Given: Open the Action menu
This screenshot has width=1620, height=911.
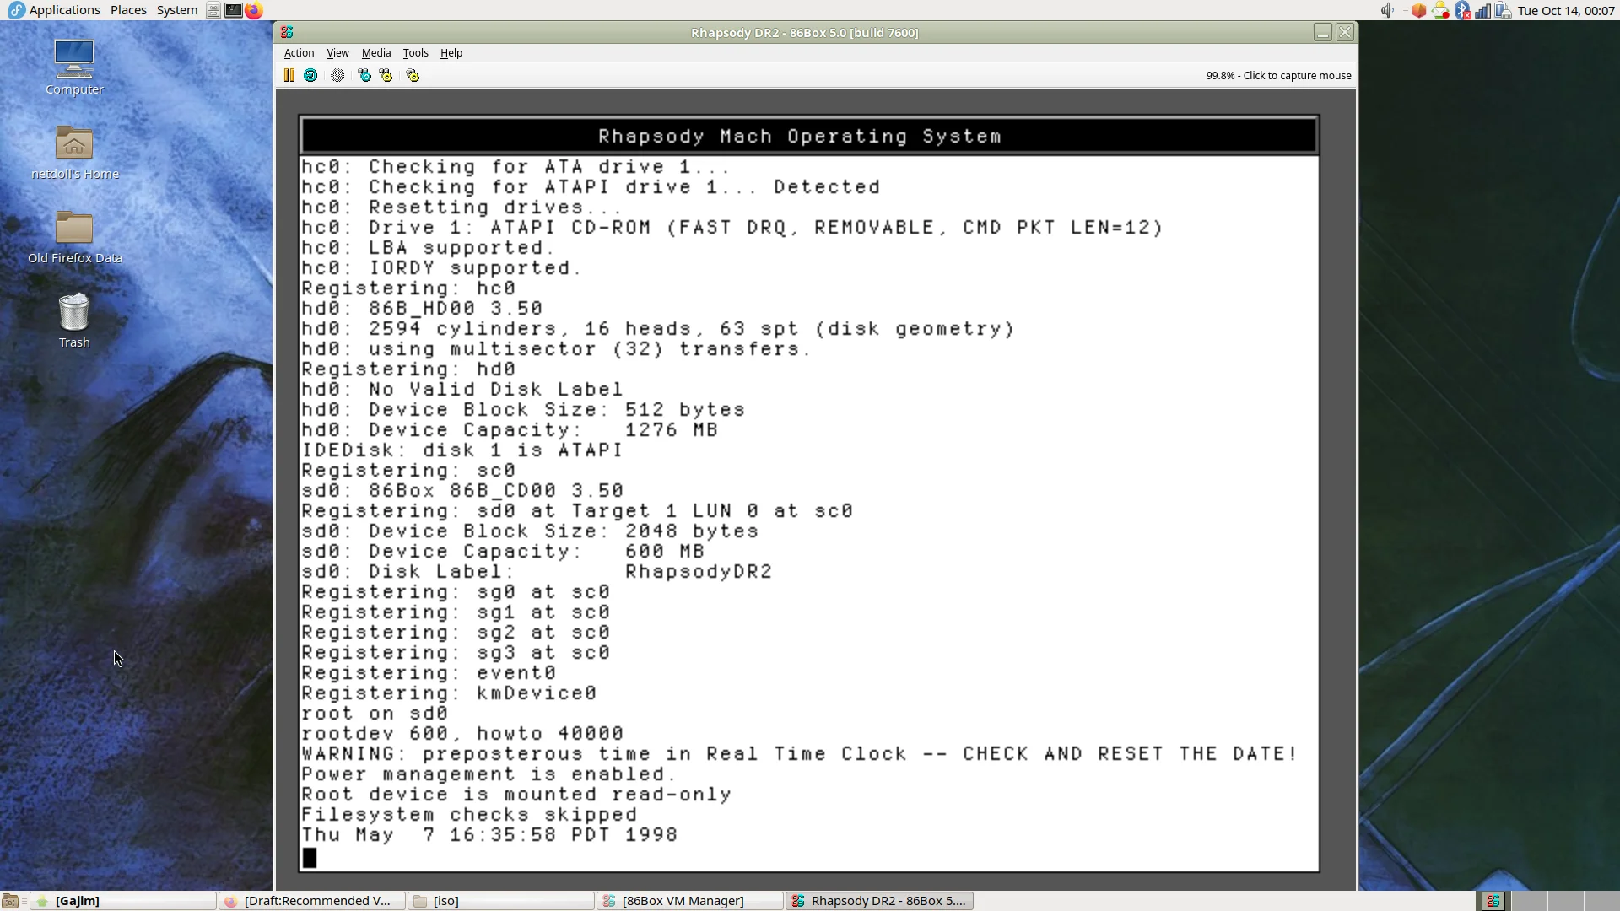Looking at the screenshot, I should pos(299,52).
